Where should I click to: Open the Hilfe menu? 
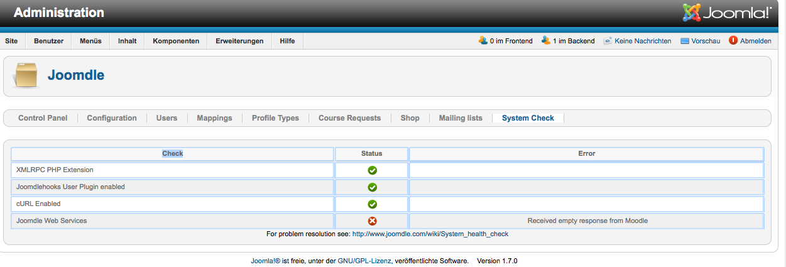(287, 41)
